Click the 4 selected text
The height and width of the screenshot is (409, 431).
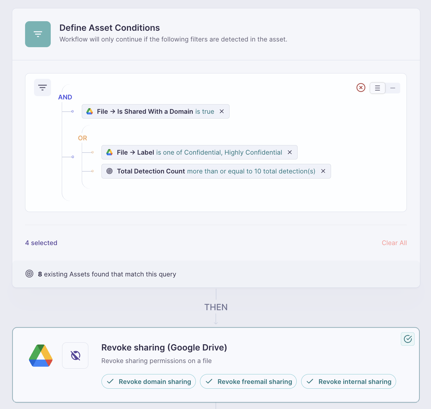pyautogui.click(x=41, y=243)
